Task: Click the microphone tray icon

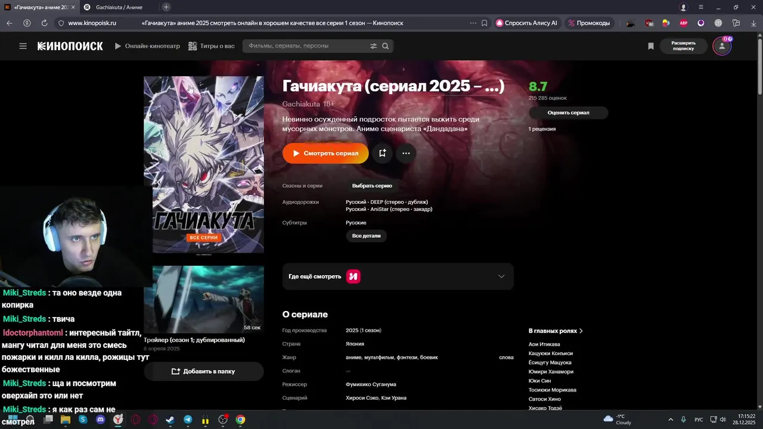Action: (683, 419)
